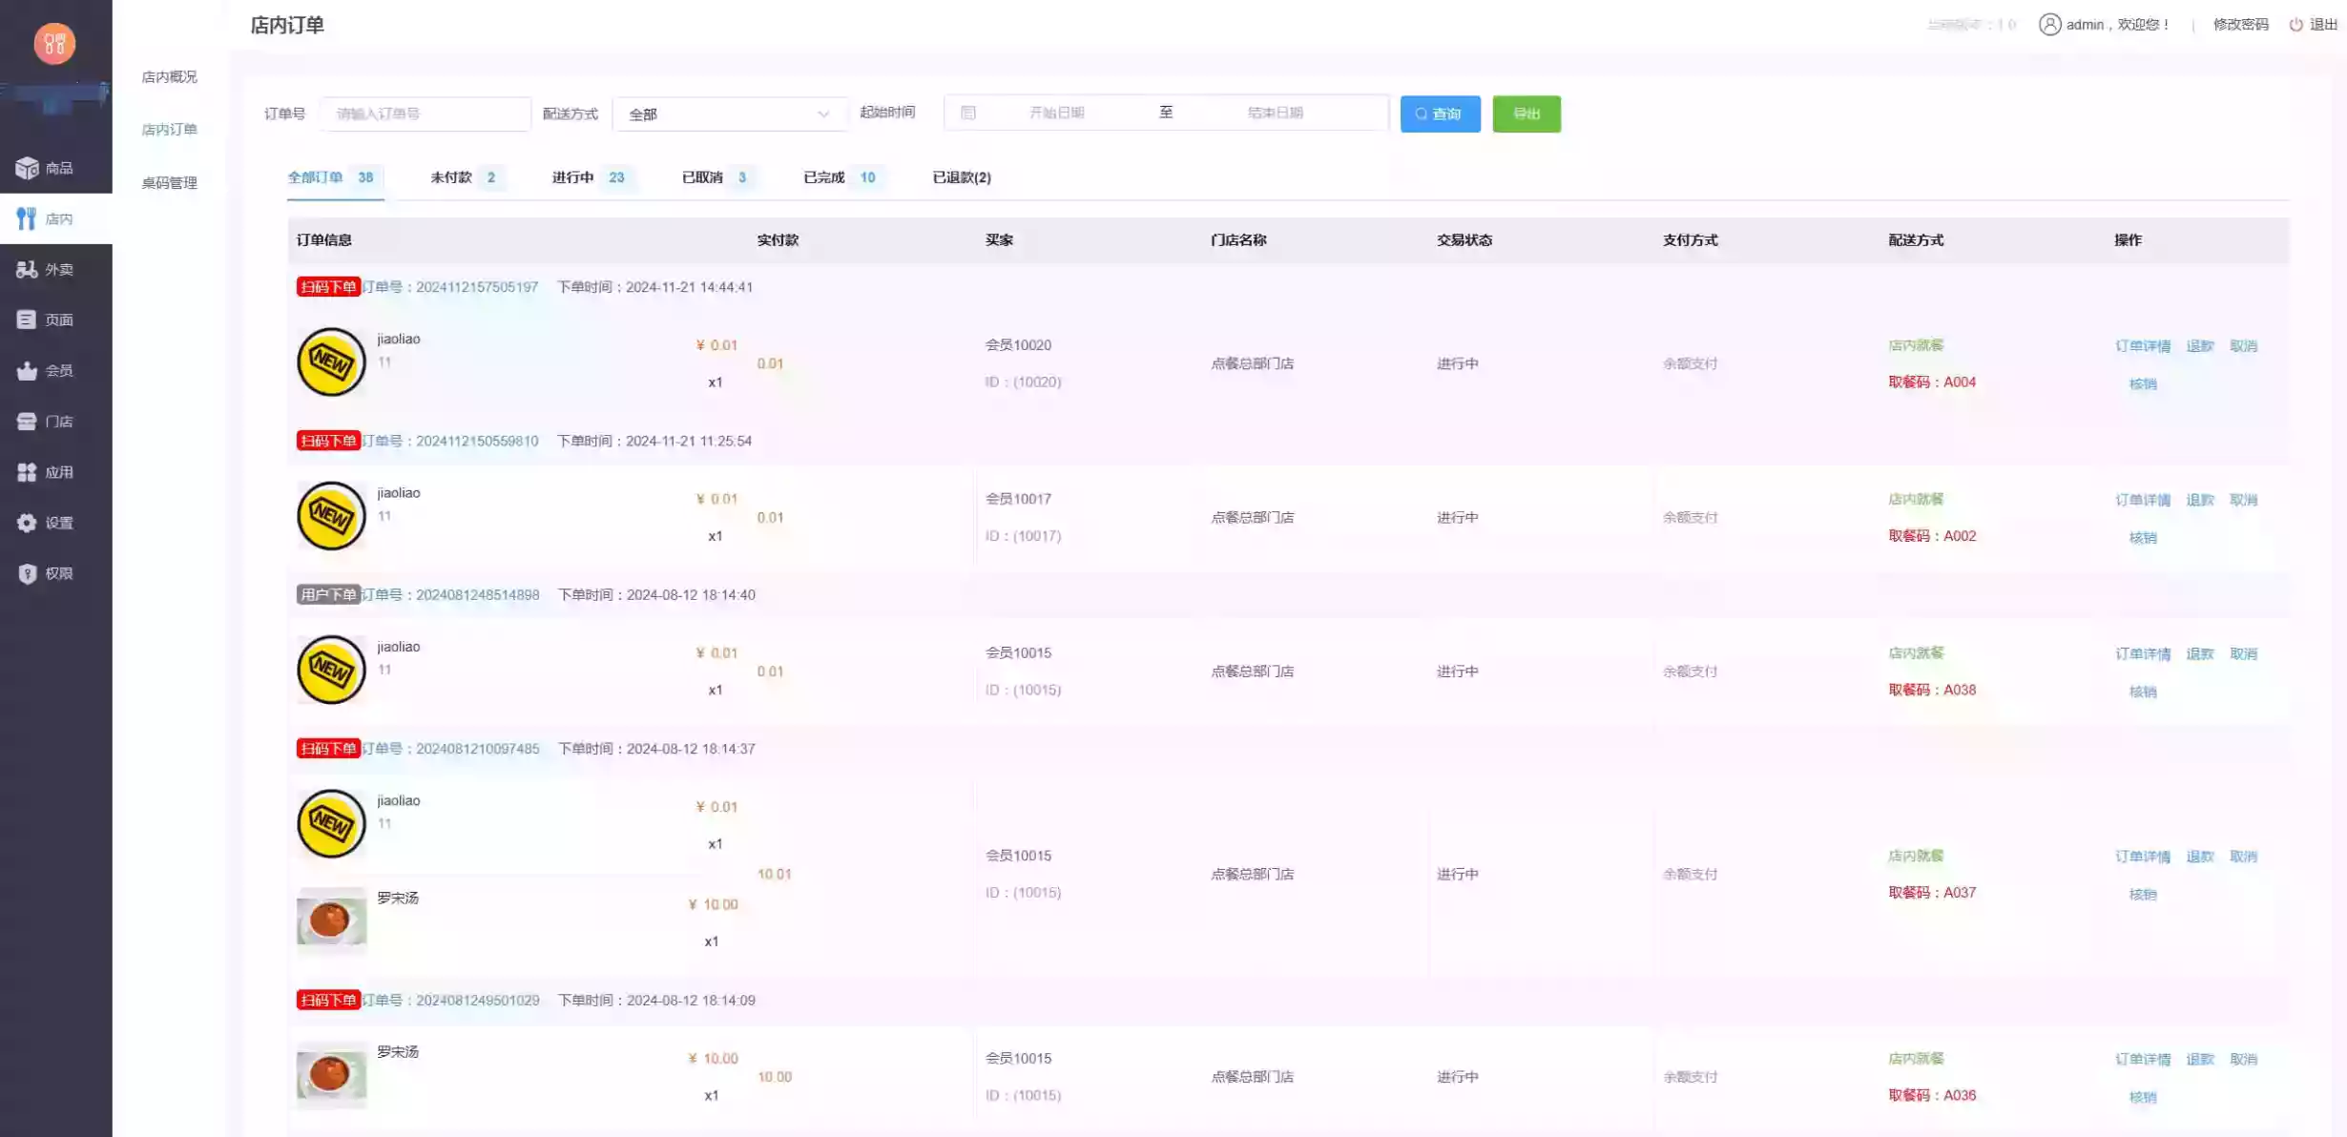Click the 导出 export button
2347x1137 pixels.
coord(1526,114)
